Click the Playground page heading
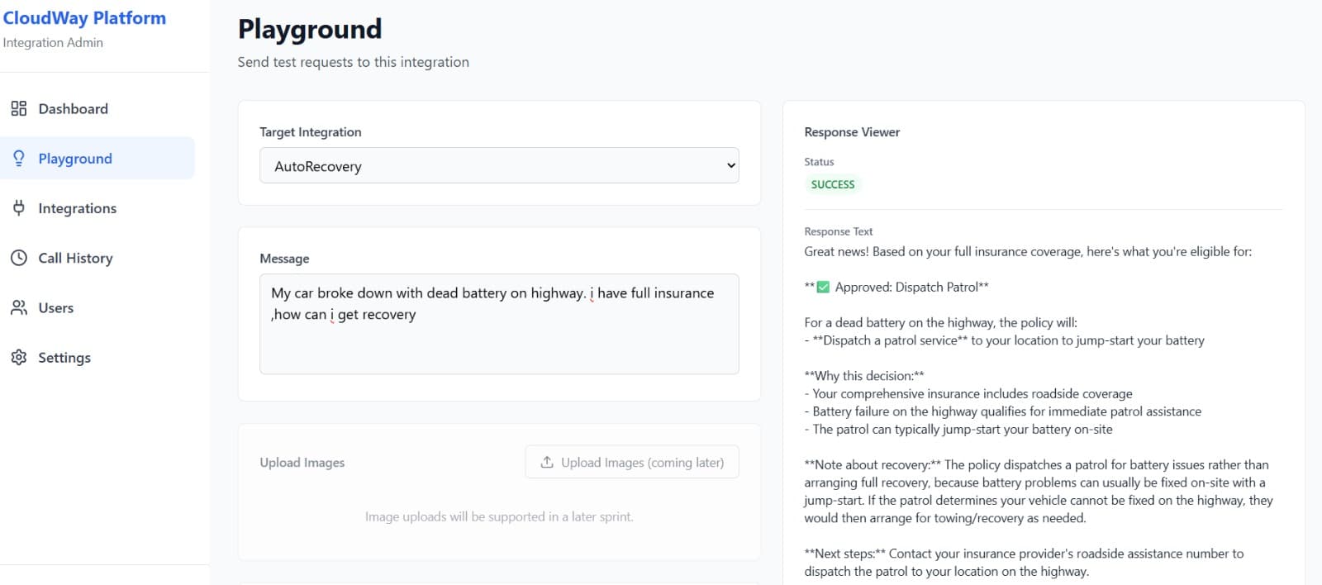Viewport: 1322px width, 585px height. [310, 29]
